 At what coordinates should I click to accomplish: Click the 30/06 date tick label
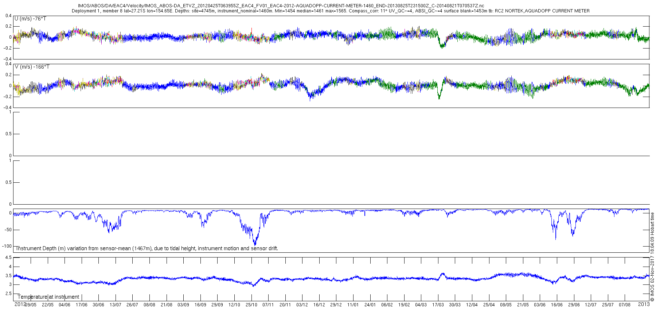tap(98, 305)
